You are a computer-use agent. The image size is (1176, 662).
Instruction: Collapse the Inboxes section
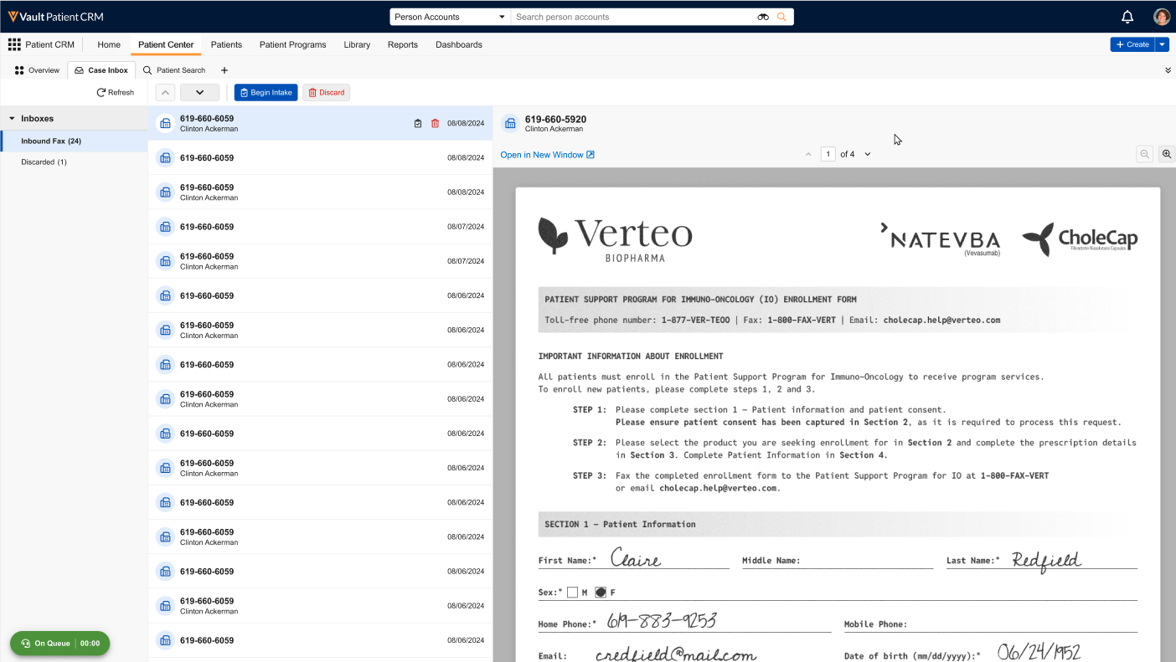coord(13,119)
